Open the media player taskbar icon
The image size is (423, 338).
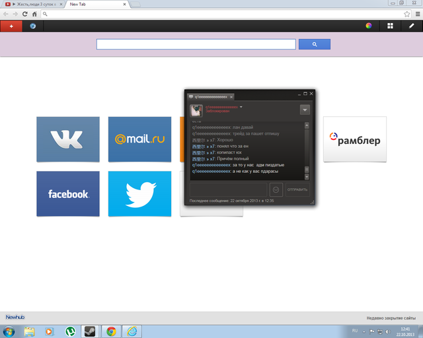49,331
